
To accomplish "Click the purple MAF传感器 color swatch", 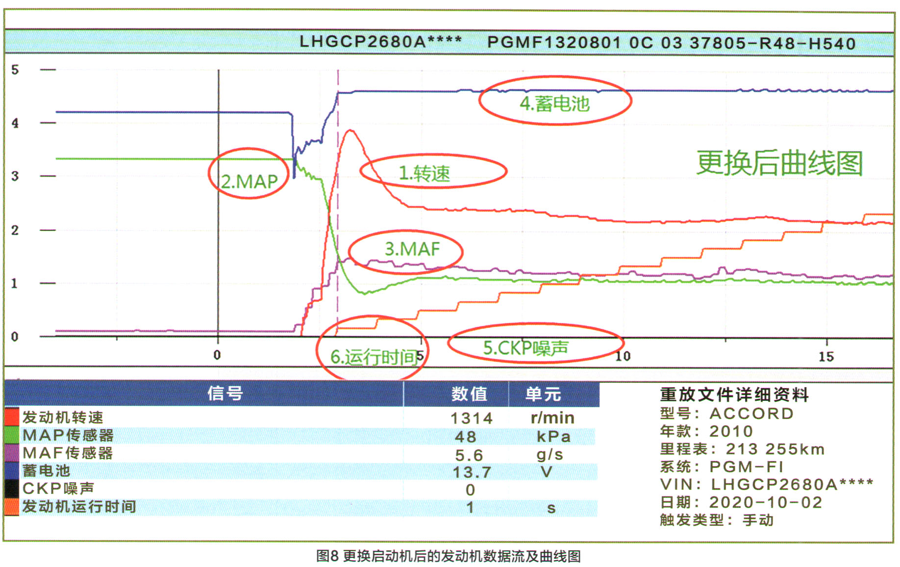I will coord(11,453).
